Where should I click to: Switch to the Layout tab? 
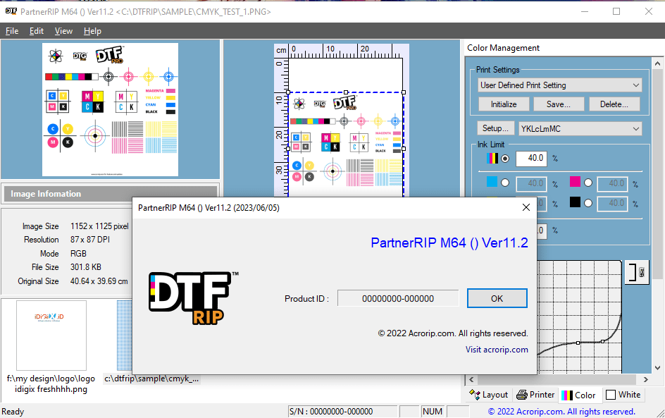(489, 395)
